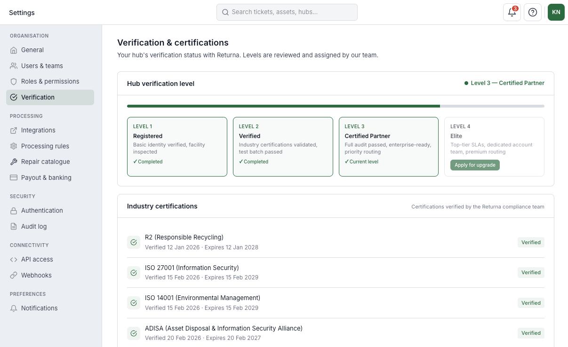Open the Audit log page
The height and width of the screenshot is (347, 568).
click(x=34, y=226)
